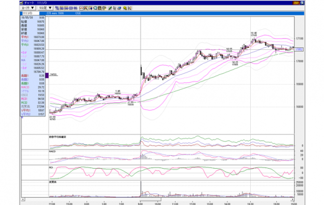Click the yellow magnifier search icon
Image resolution: width=324 pixels, height=205 pixels.
pyautogui.click(x=125, y=8)
